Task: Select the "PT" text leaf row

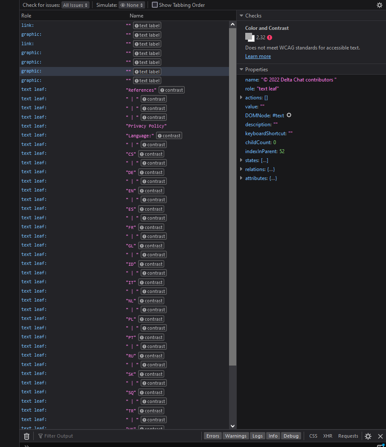Action: click(x=124, y=337)
